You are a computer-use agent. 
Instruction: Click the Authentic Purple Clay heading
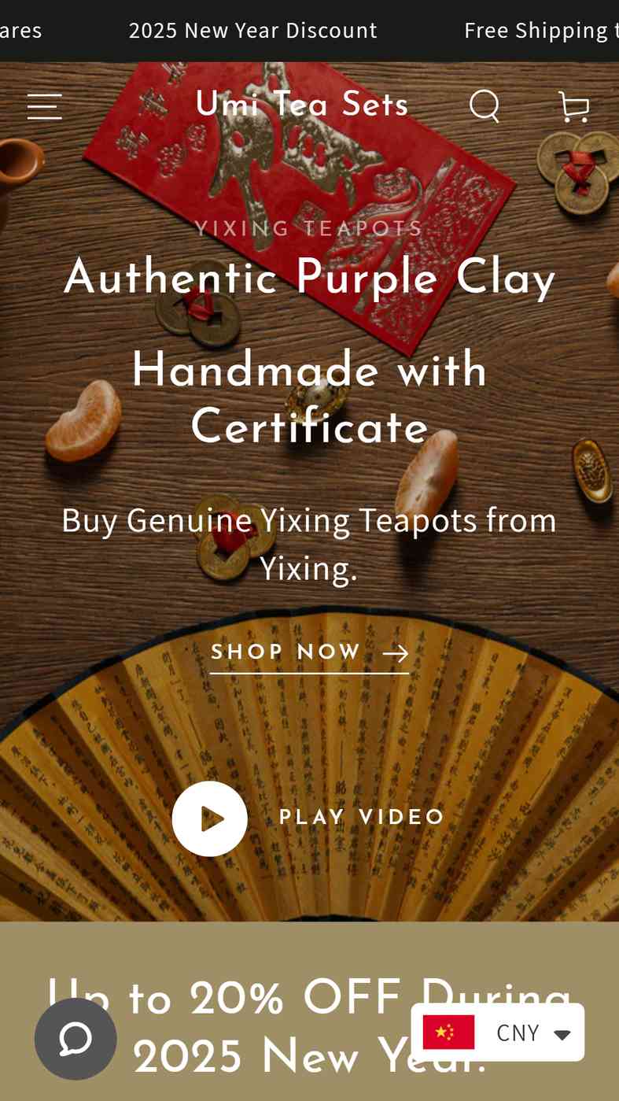[x=310, y=278]
